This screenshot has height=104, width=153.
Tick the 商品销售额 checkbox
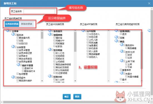coord(88,54)
